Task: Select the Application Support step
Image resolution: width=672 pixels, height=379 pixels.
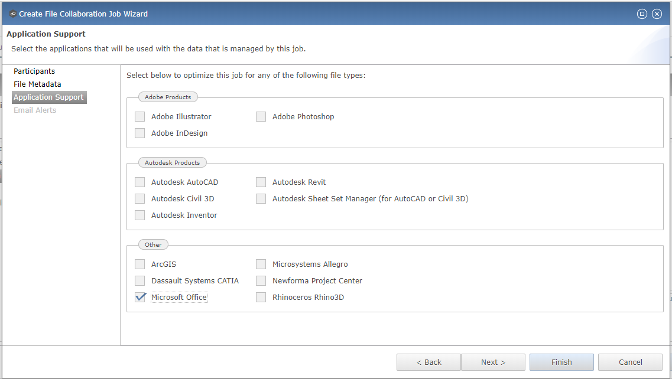Action: (x=49, y=97)
